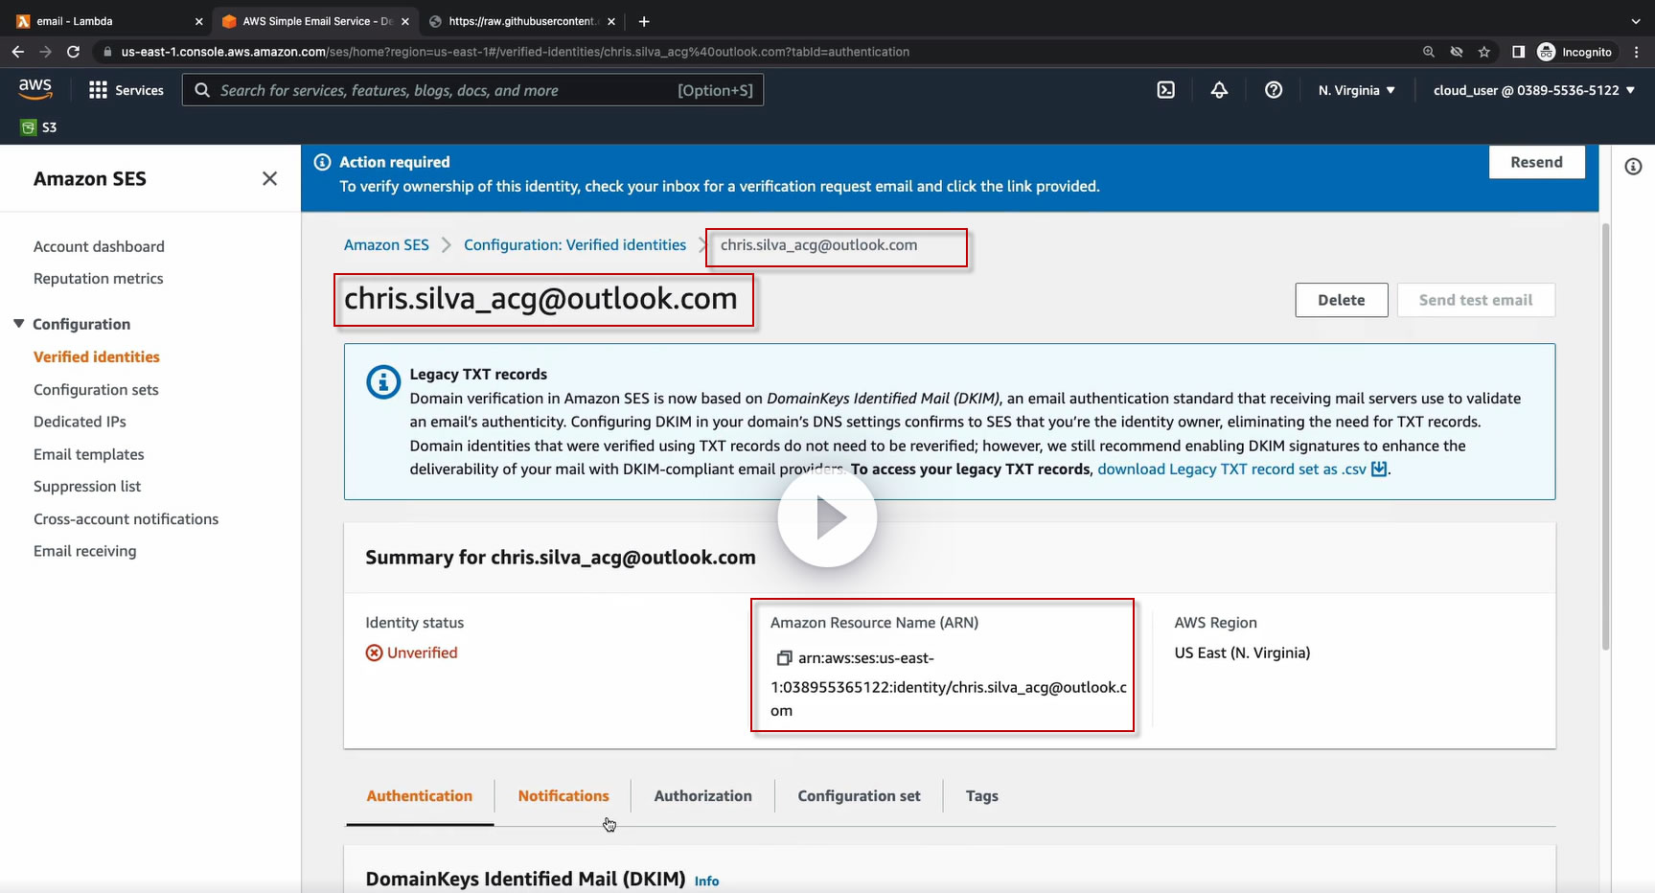Open the N. Virginia region dropdown
This screenshot has width=1655, height=893.
click(1356, 90)
